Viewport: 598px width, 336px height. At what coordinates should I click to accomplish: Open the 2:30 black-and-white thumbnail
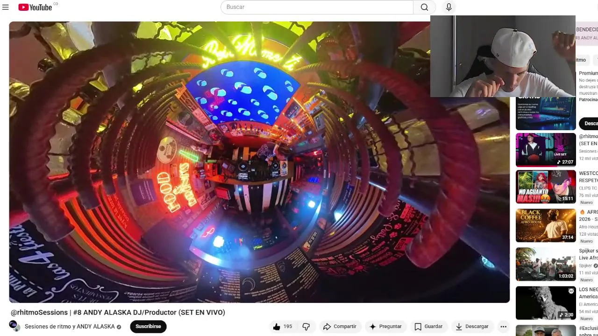click(x=546, y=303)
